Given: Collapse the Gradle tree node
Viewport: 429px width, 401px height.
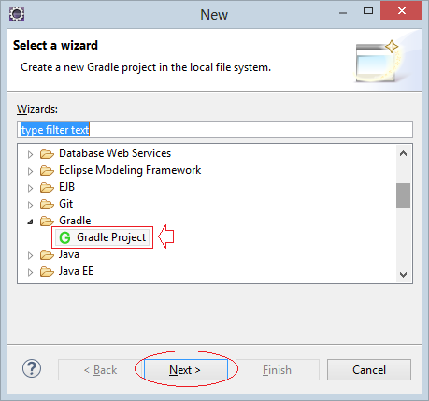Looking at the screenshot, I should pyautogui.click(x=30, y=222).
